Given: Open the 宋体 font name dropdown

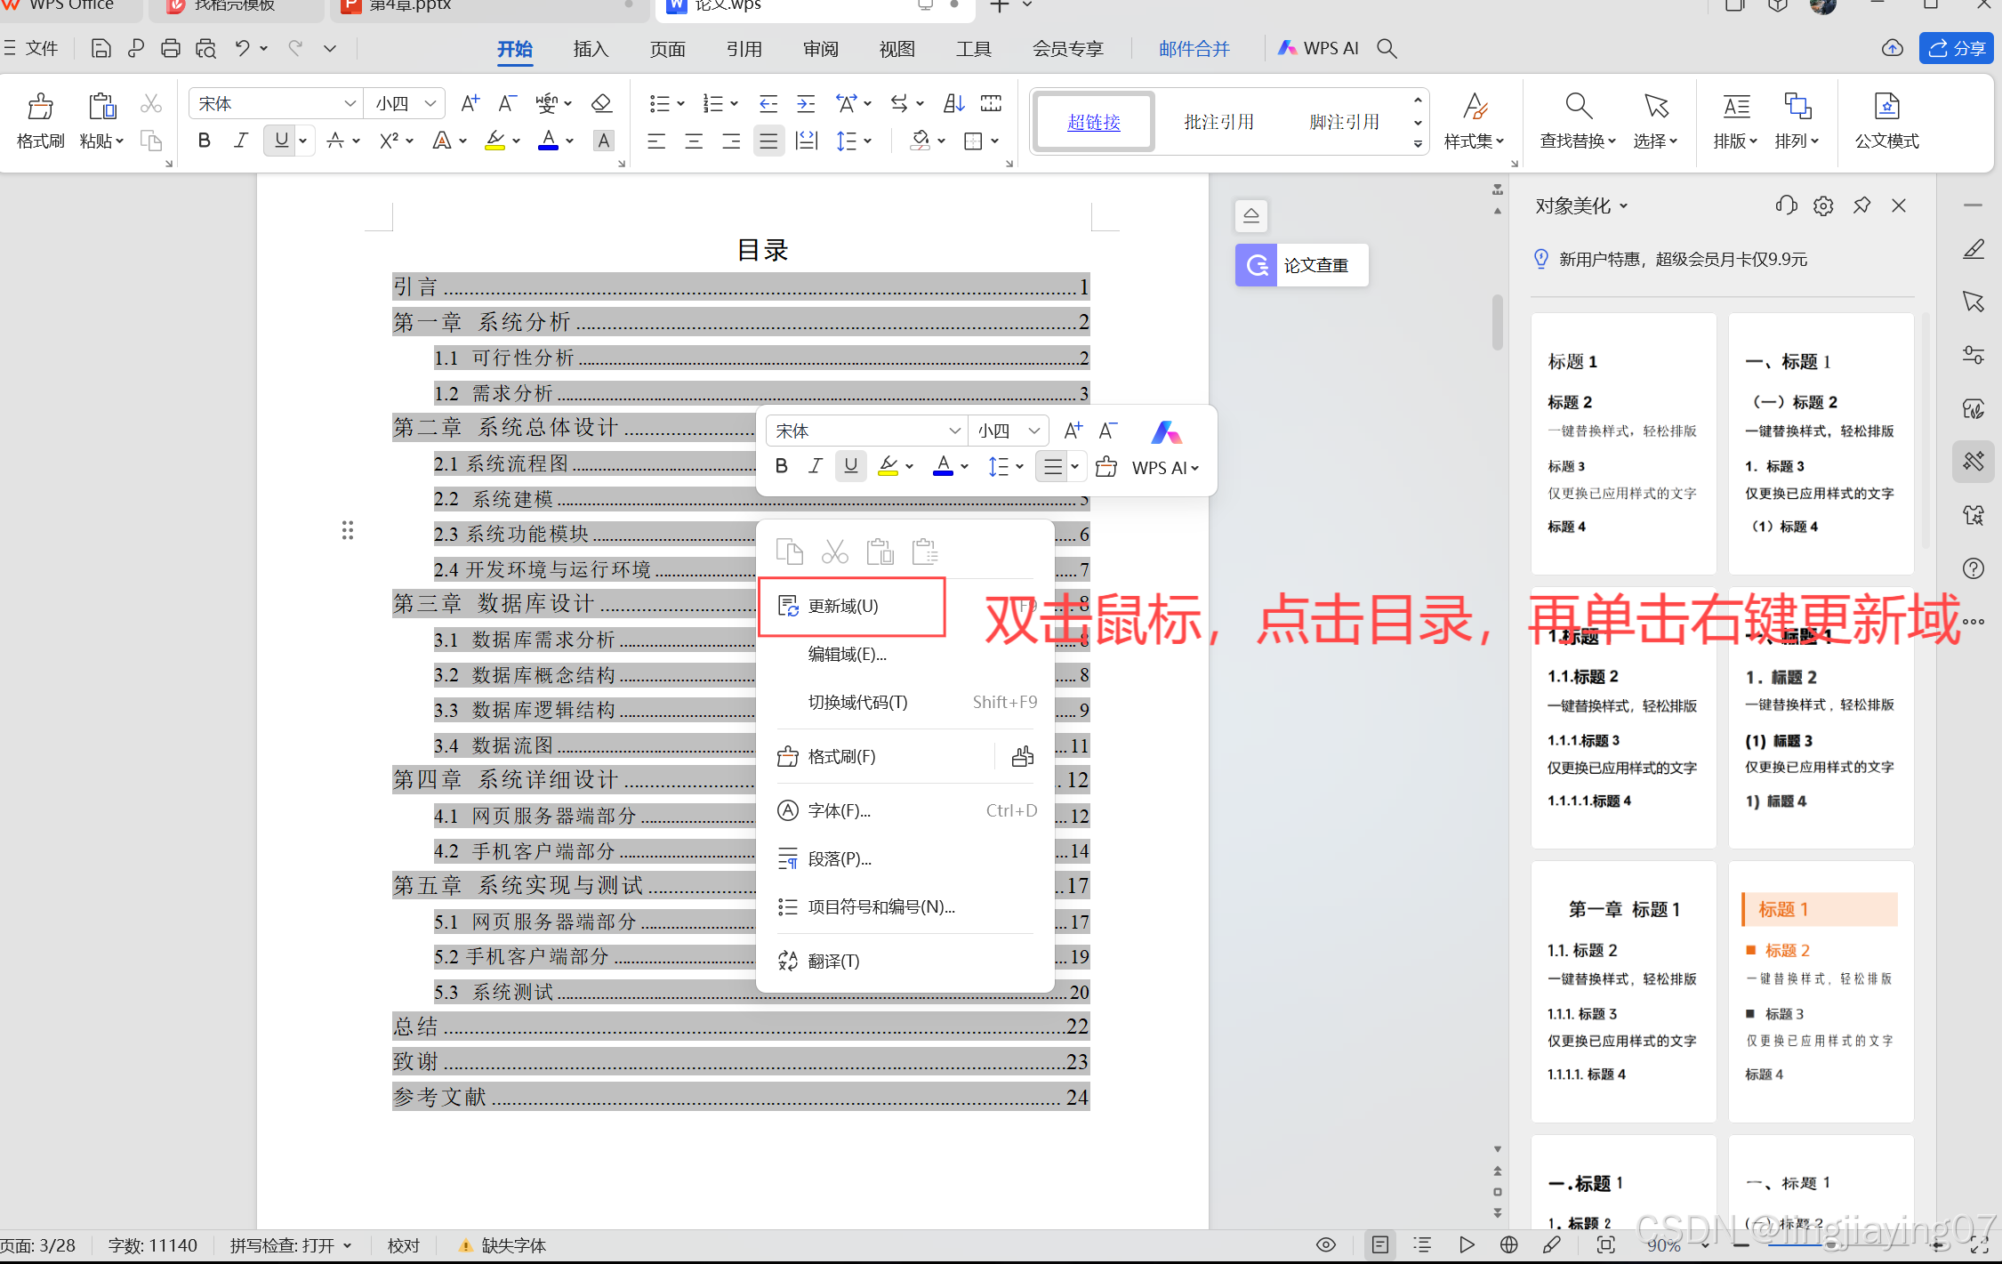Looking at the screenshot, I should click(350, 104).
